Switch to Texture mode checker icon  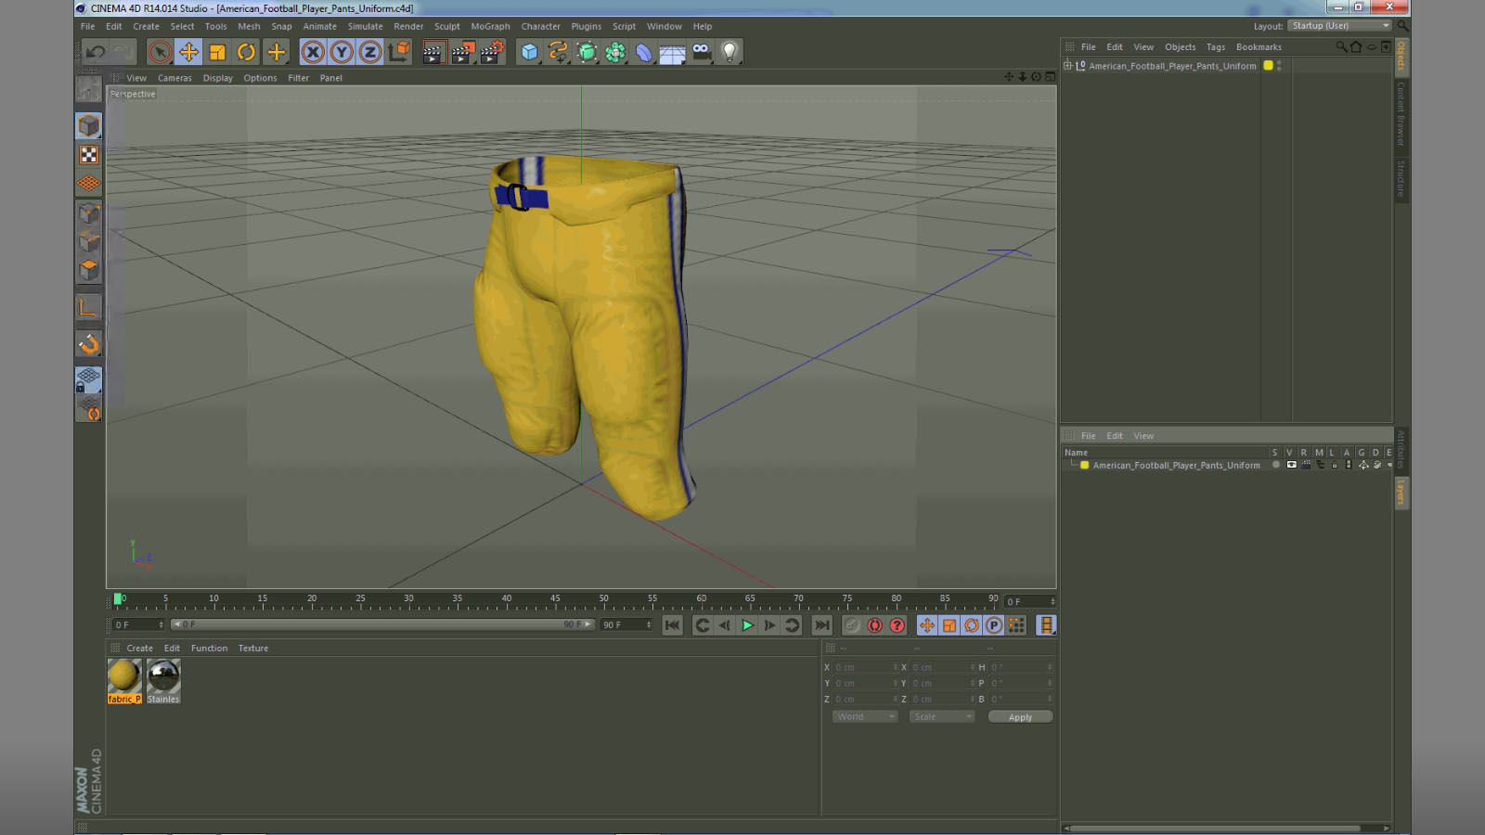point(88,154)
